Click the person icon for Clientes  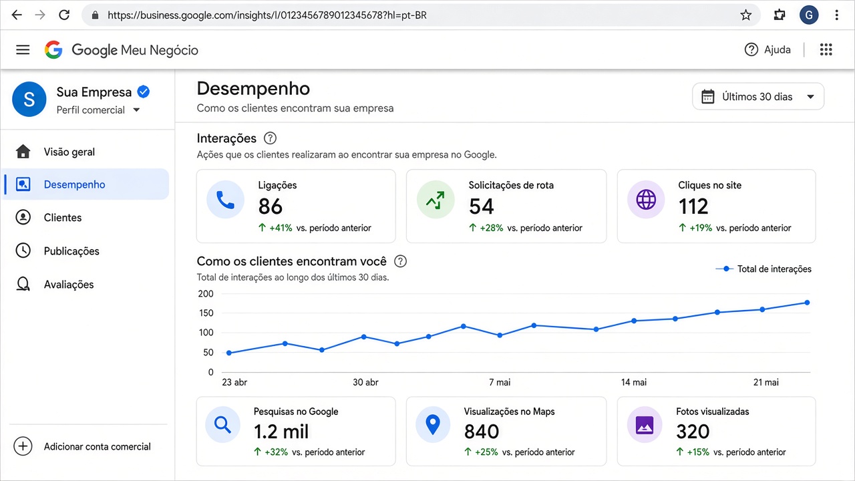point(23,217)
